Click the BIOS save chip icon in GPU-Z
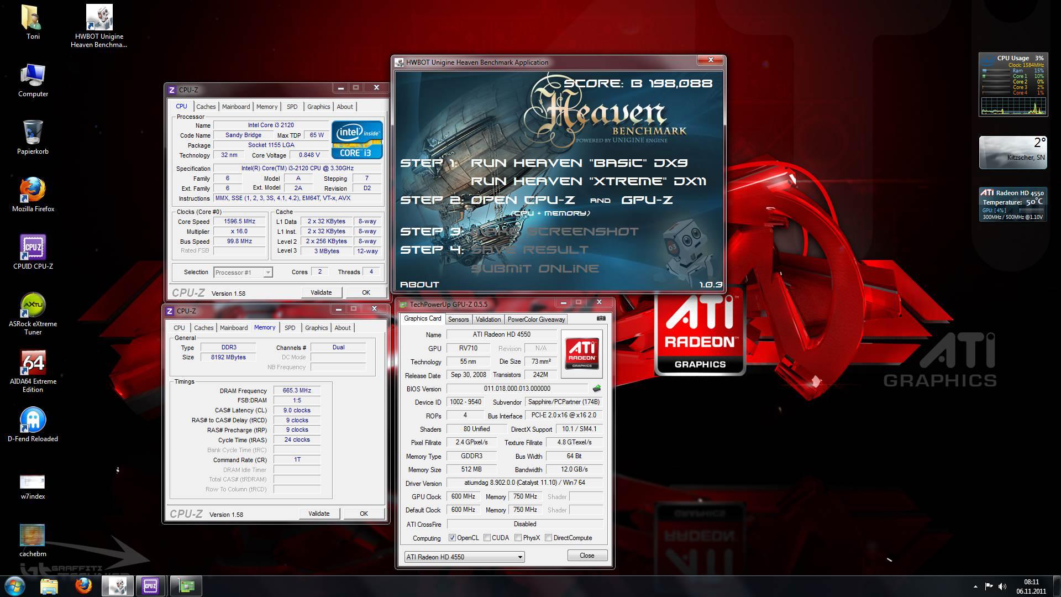 tap(597, 389)
